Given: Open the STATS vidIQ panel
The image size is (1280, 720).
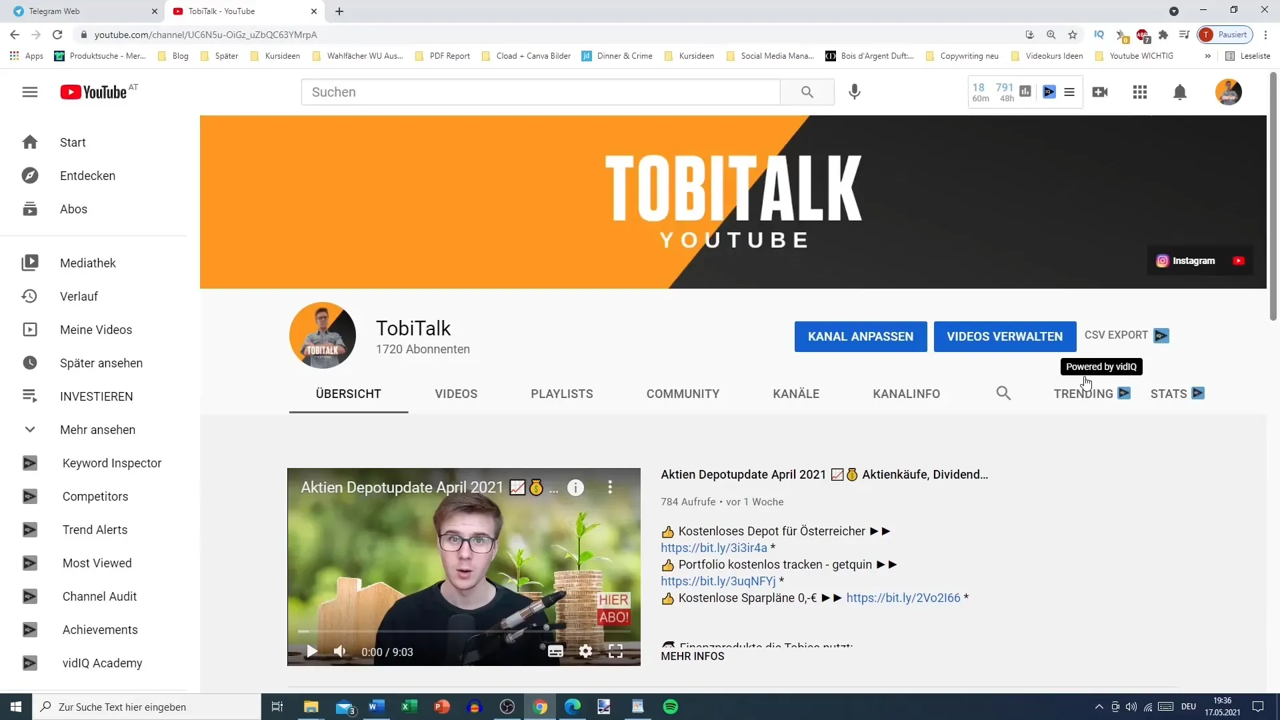Looking at the screenshot, I should pyautogui.click(x=1175, y=393).
